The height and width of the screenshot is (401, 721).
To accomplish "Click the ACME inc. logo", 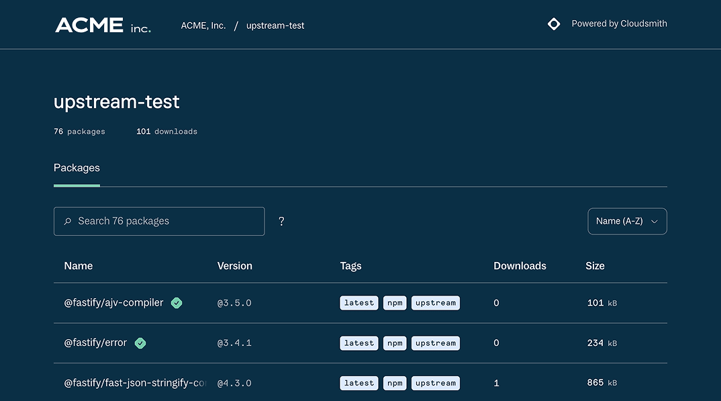I will (103, 26).
